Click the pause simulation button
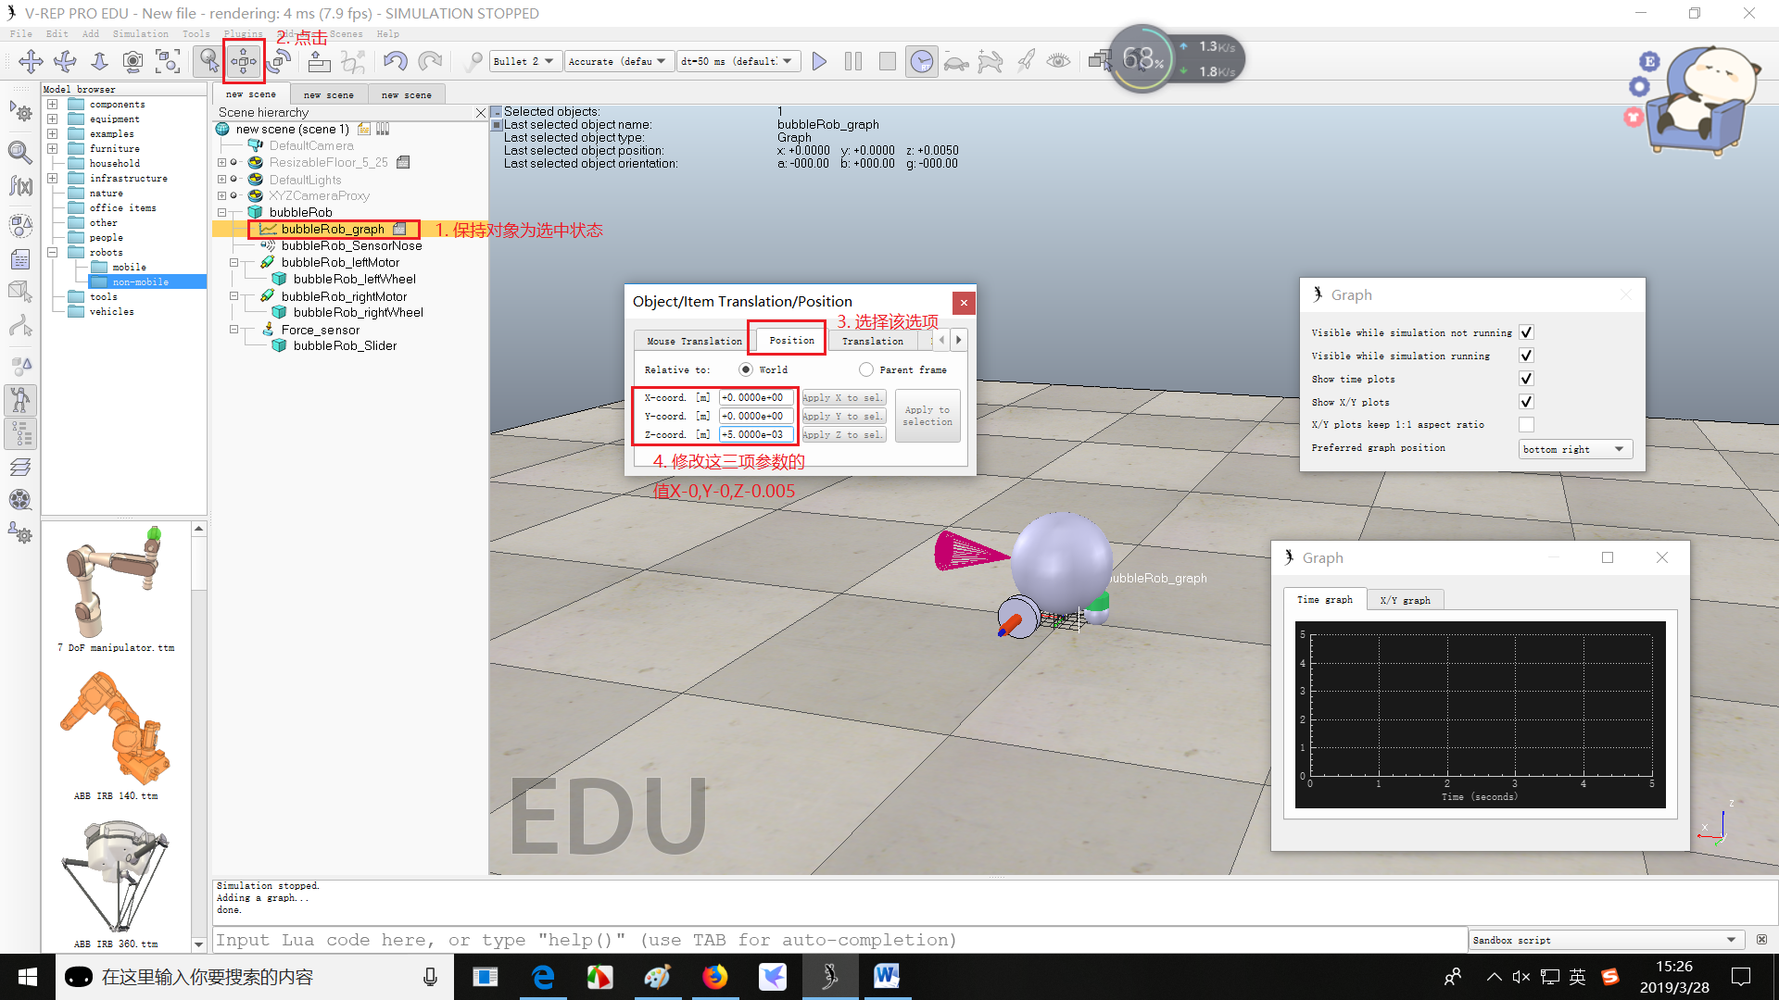Screen dimensions: 1779x1000 point(853,61)
